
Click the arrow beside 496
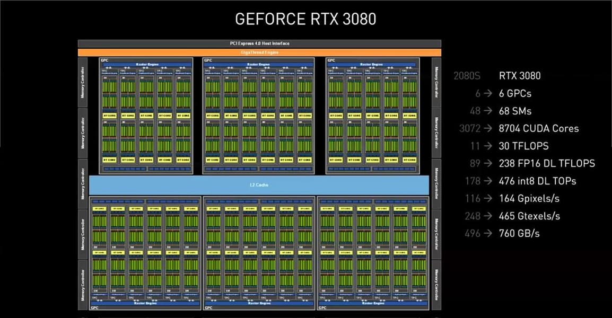pyautogui.click(x=488, y=233)
